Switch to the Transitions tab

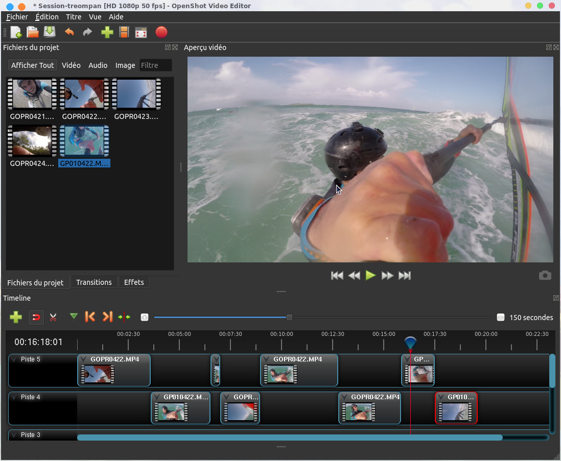click(94, 282)
